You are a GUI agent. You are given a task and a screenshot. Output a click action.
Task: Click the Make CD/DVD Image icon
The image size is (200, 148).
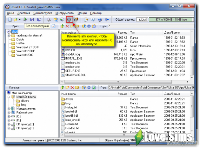pos(48,20)
